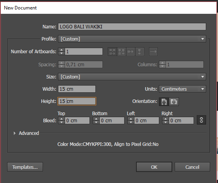
Task: Open the Size dropdown
Action: 132,77
